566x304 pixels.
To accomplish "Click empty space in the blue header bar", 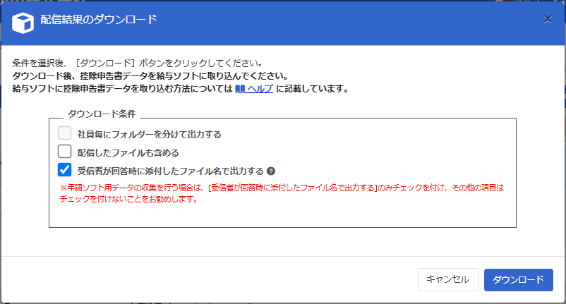I will pos(353,20).
